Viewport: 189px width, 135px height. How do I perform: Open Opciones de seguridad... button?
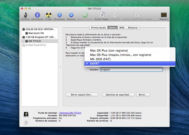(118, 95)
